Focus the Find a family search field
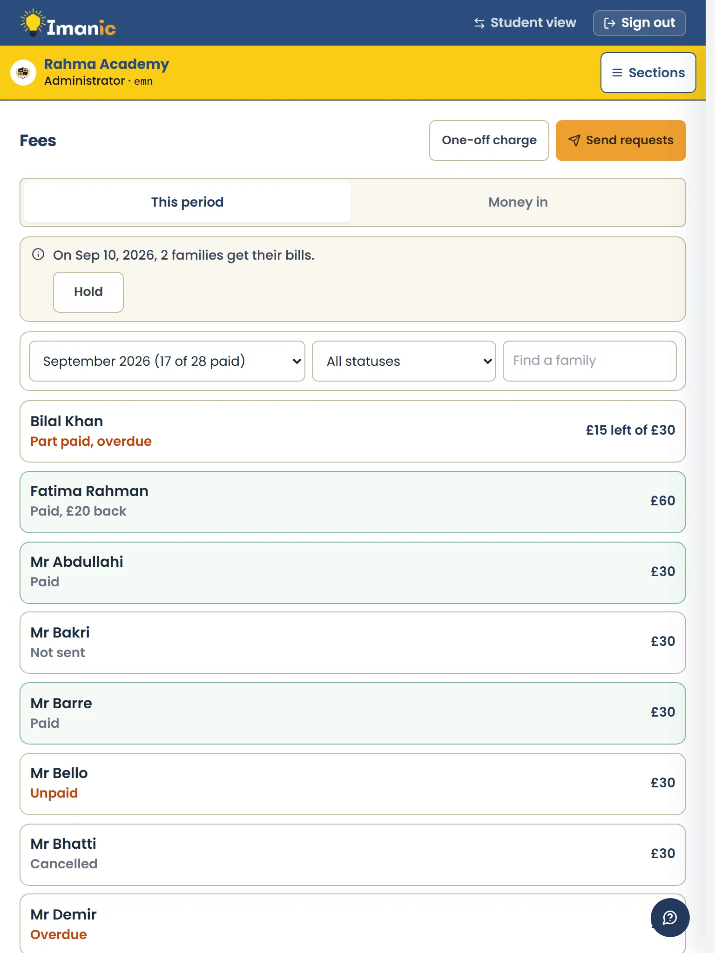This screenshot has width=715, height=953. click(590, 361)
